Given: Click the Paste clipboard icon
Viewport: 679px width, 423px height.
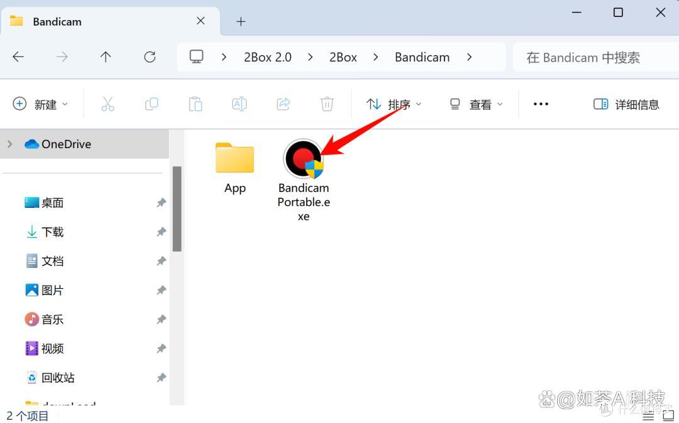Looking at the screenshot, I should pyautogui.click(x=196, y=104).
